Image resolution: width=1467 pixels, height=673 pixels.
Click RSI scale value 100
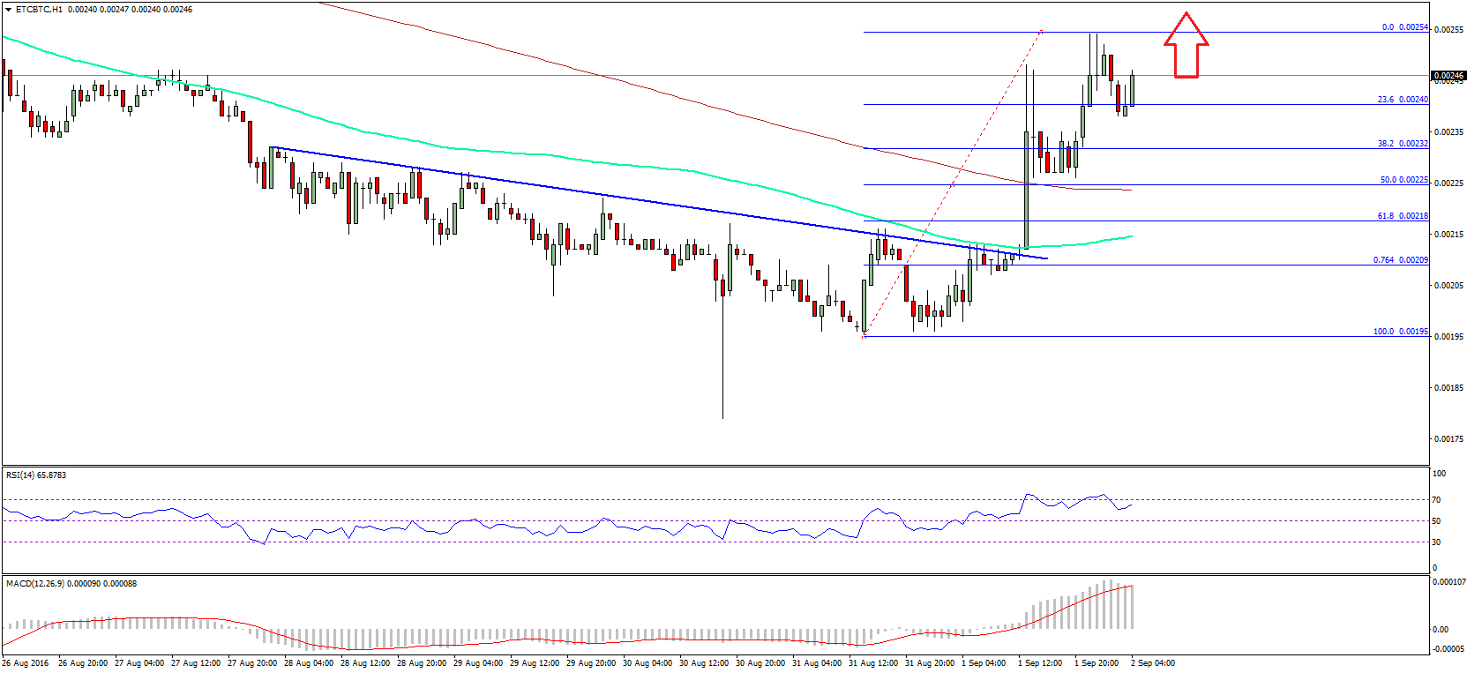[1440, 474]
